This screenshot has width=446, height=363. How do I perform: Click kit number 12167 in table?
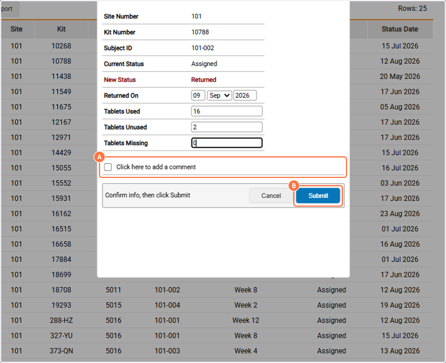(x=61, y=122)
